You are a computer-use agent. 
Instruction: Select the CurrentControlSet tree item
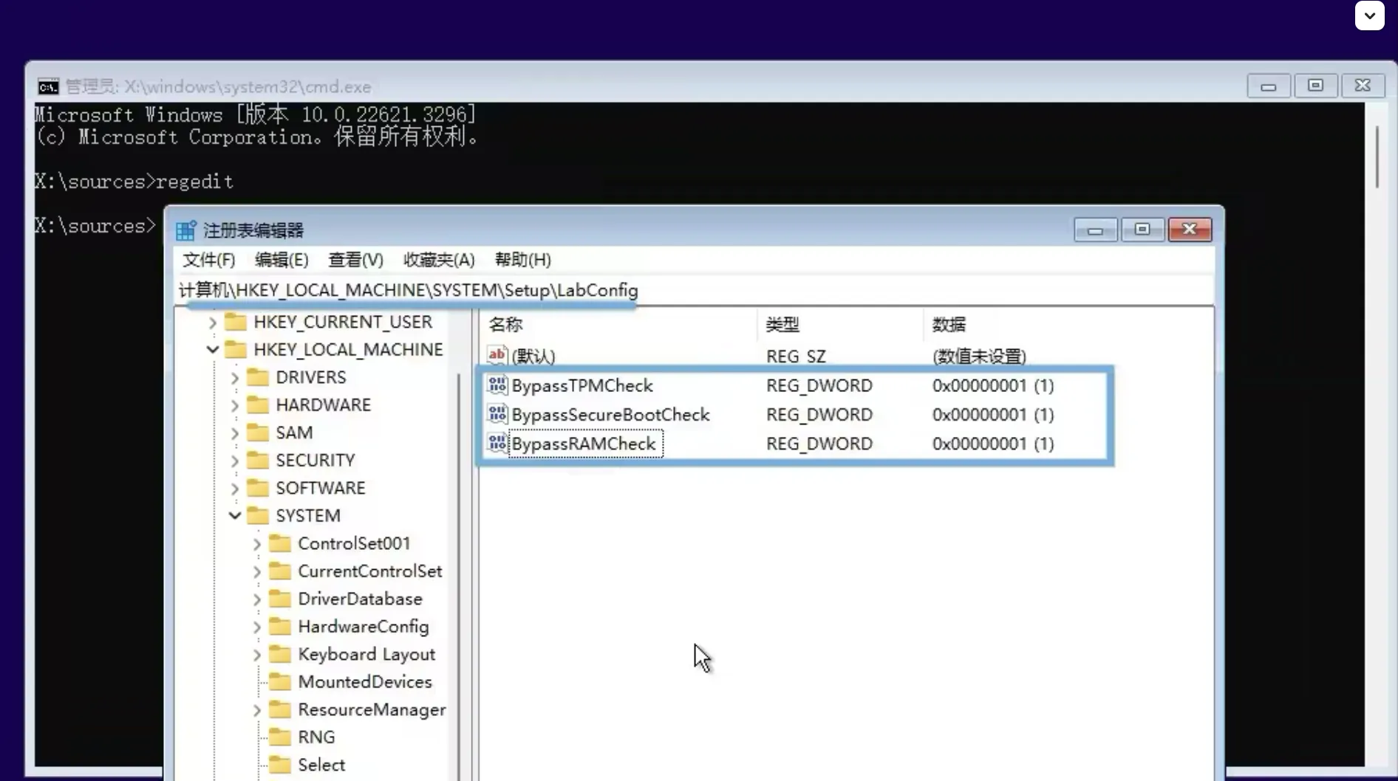click(x=369, y=571)
